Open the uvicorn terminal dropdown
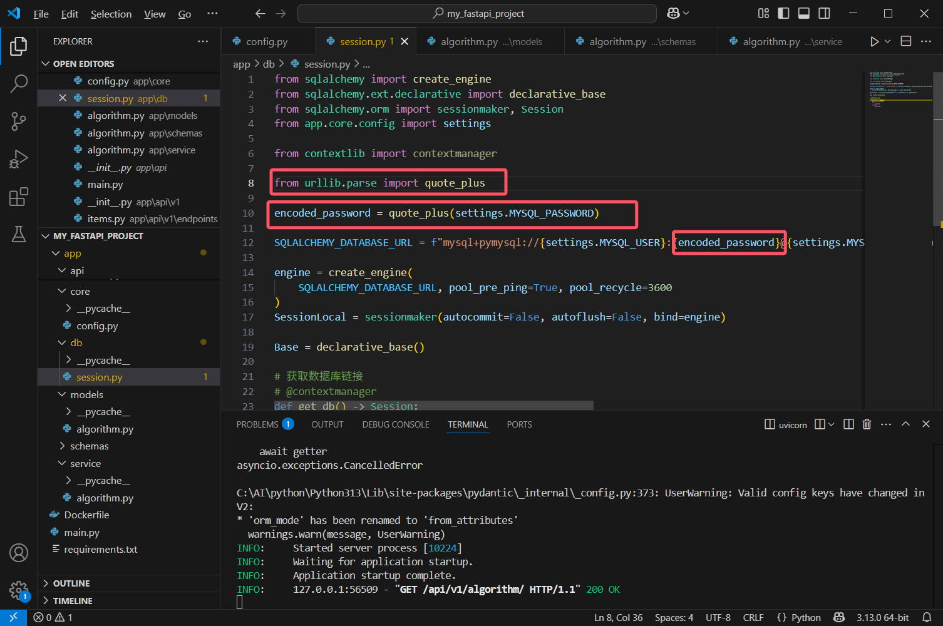The image size is (943, 626). coord(832,424)
